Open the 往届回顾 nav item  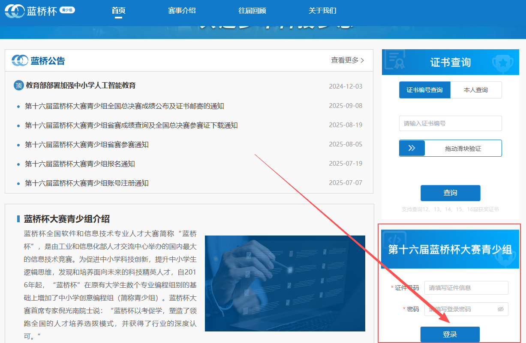tap(252, 11)
